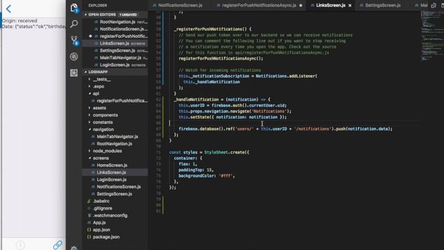This screenshot has height=250, width=444.
Task: Open the Extensions view in activity bar
Action: (74, 73)
